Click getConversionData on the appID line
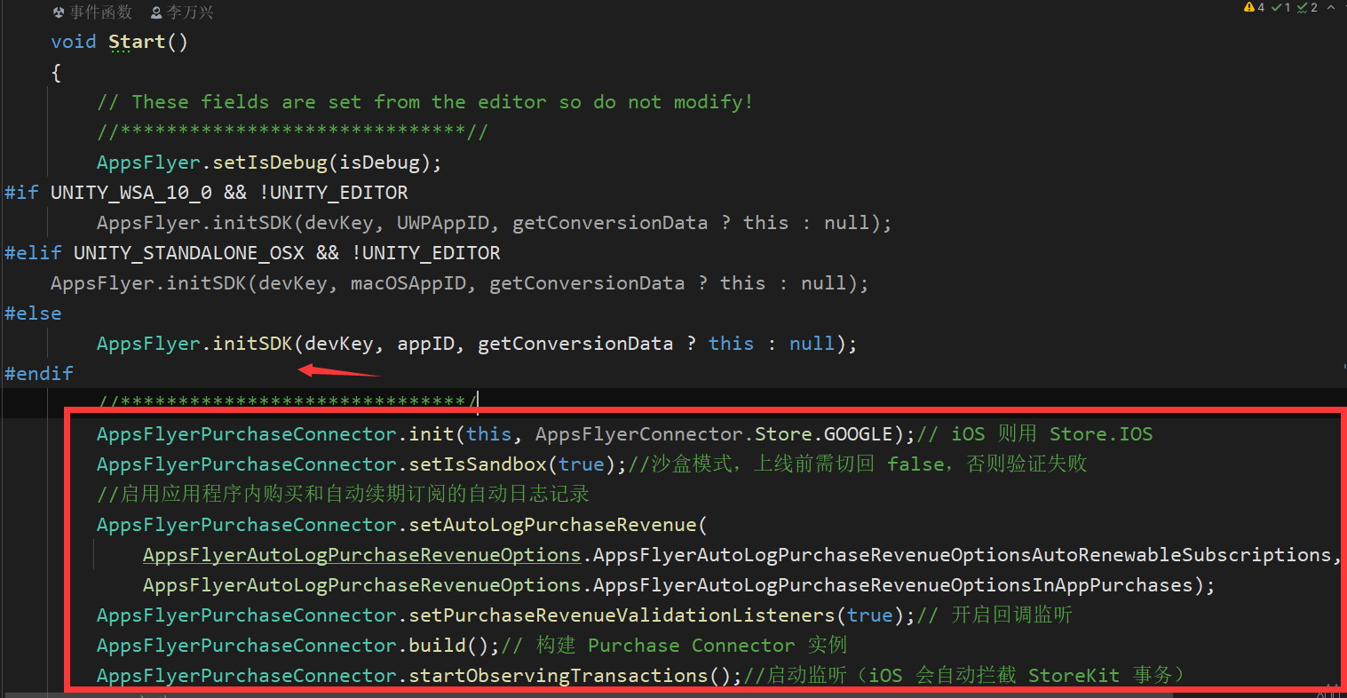Image resolution: width=1347 pixels, height=698 pixels. (x=575, y=344)
